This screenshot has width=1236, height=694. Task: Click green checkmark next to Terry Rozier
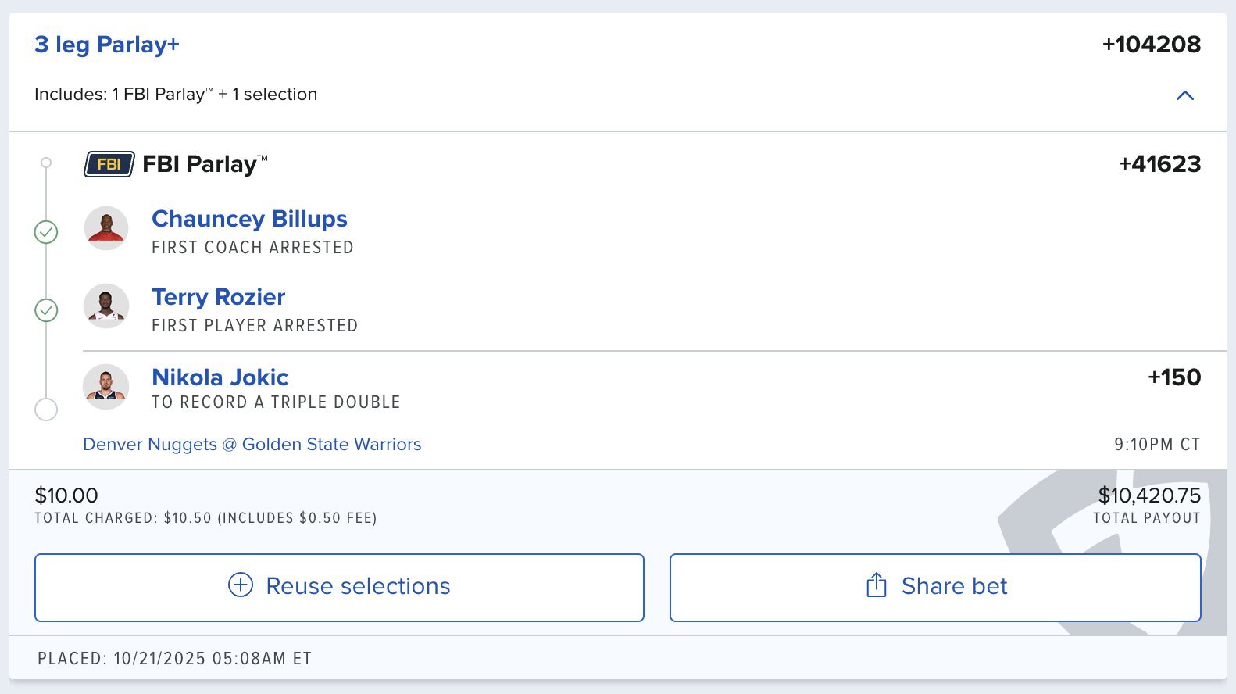46,310
